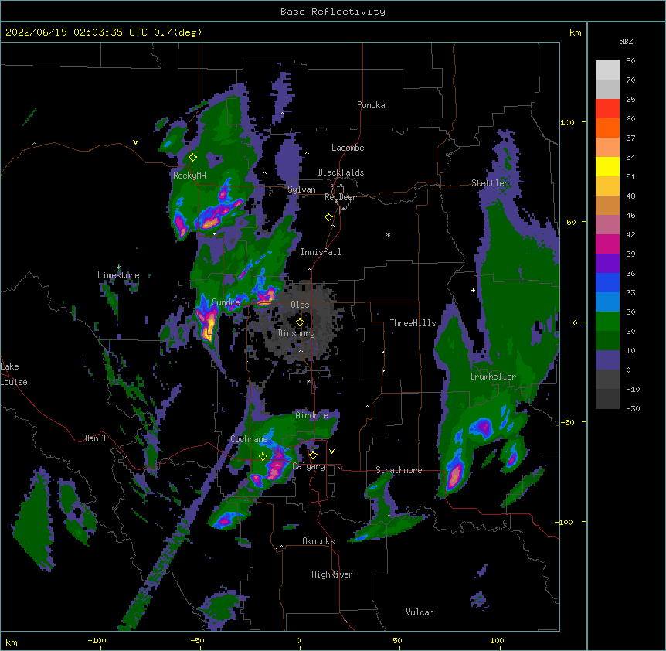Viewport: 666px width, 651px height.
Task: Select the Calgary label
Action: click(309, 466)
